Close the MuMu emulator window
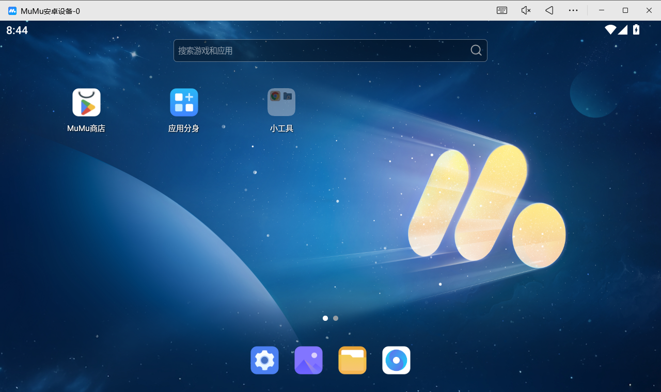661x392 pixels. [649, 10]
